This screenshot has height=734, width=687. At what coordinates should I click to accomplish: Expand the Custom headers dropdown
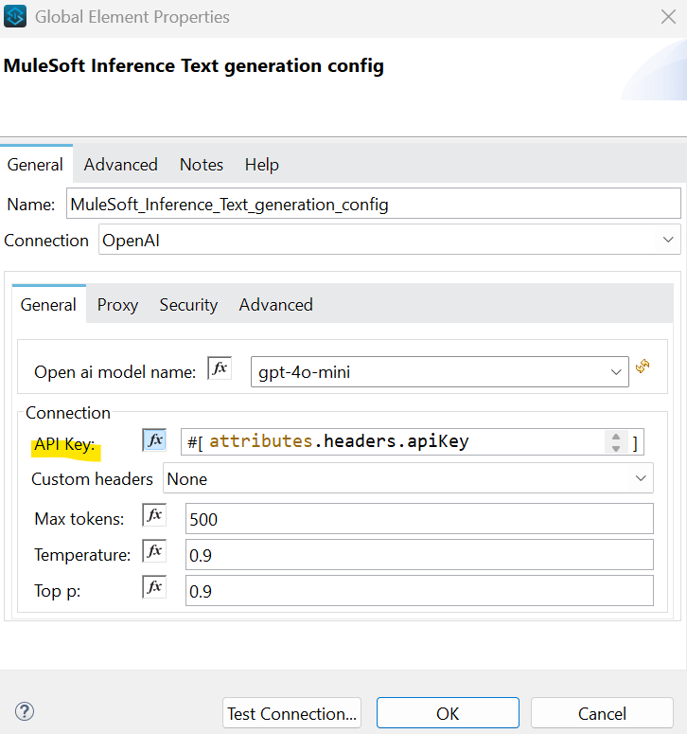pyautogui.click(x=641, y=479)
